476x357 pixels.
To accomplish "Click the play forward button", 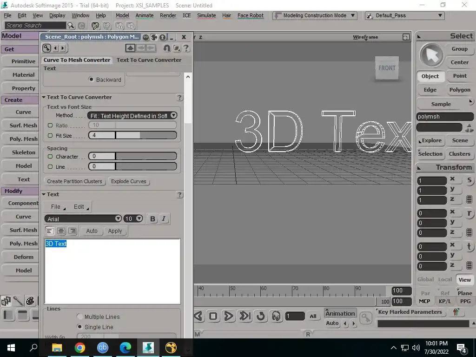I will coord(229,316).
